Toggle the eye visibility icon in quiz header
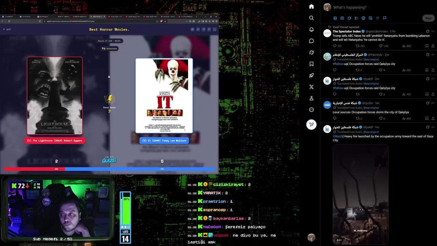 pos(192,29)
